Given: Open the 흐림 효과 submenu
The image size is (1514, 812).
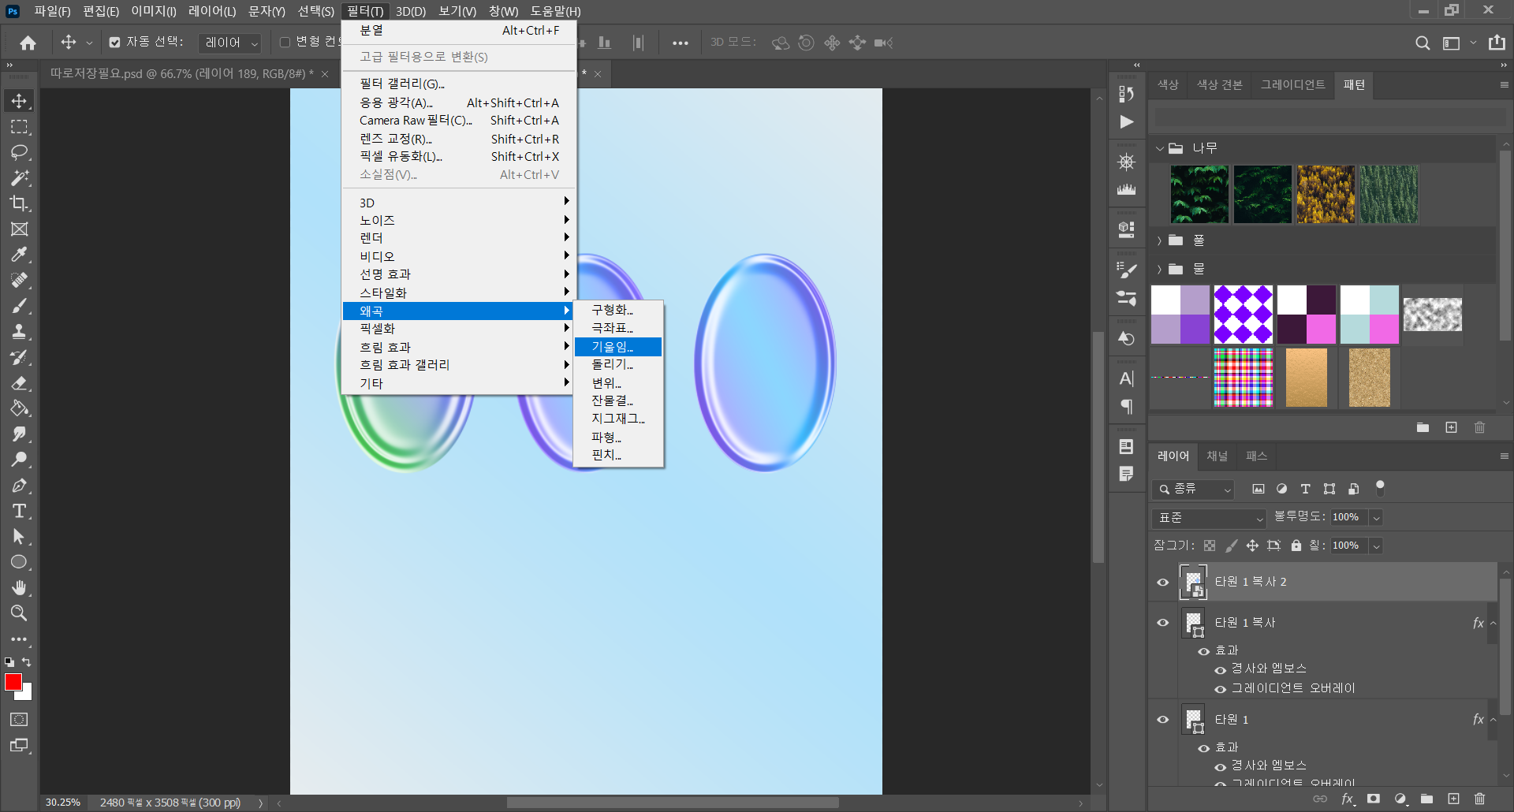Looking at the screenshot, I should (x=459, y=347).
